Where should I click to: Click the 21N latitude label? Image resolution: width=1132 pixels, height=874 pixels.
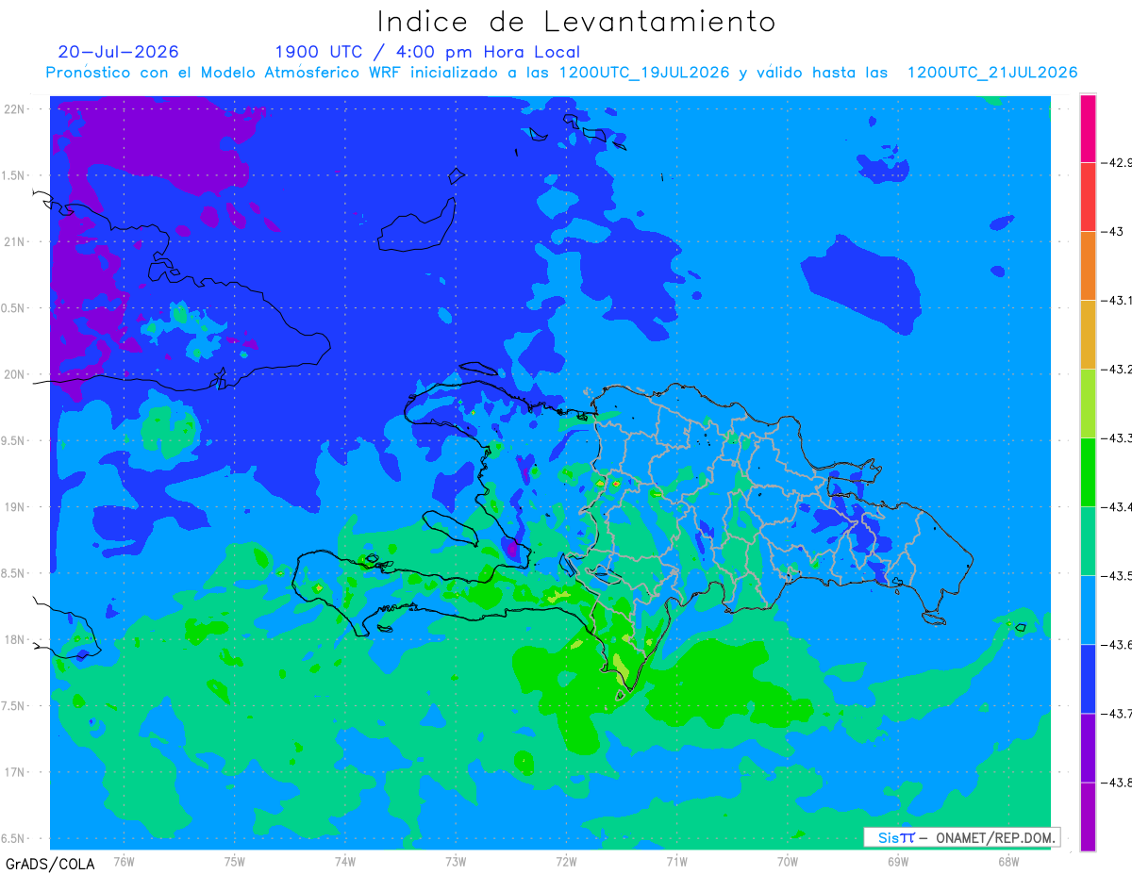tap(13, 242)
